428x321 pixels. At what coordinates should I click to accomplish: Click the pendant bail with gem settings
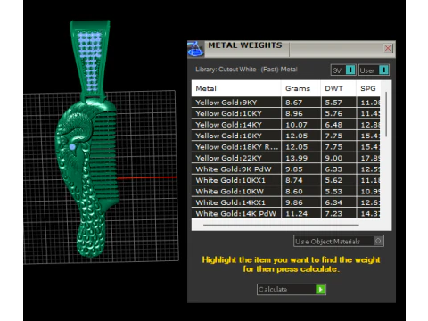pyautogui.click(x=90, y=60)
